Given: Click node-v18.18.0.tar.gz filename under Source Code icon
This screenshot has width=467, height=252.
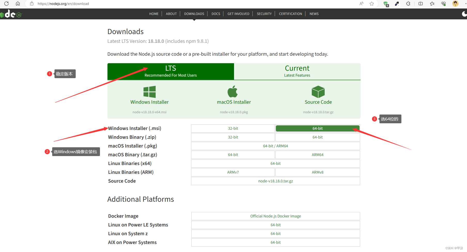Looking at the screenshot, I should (x=318, y=112).
